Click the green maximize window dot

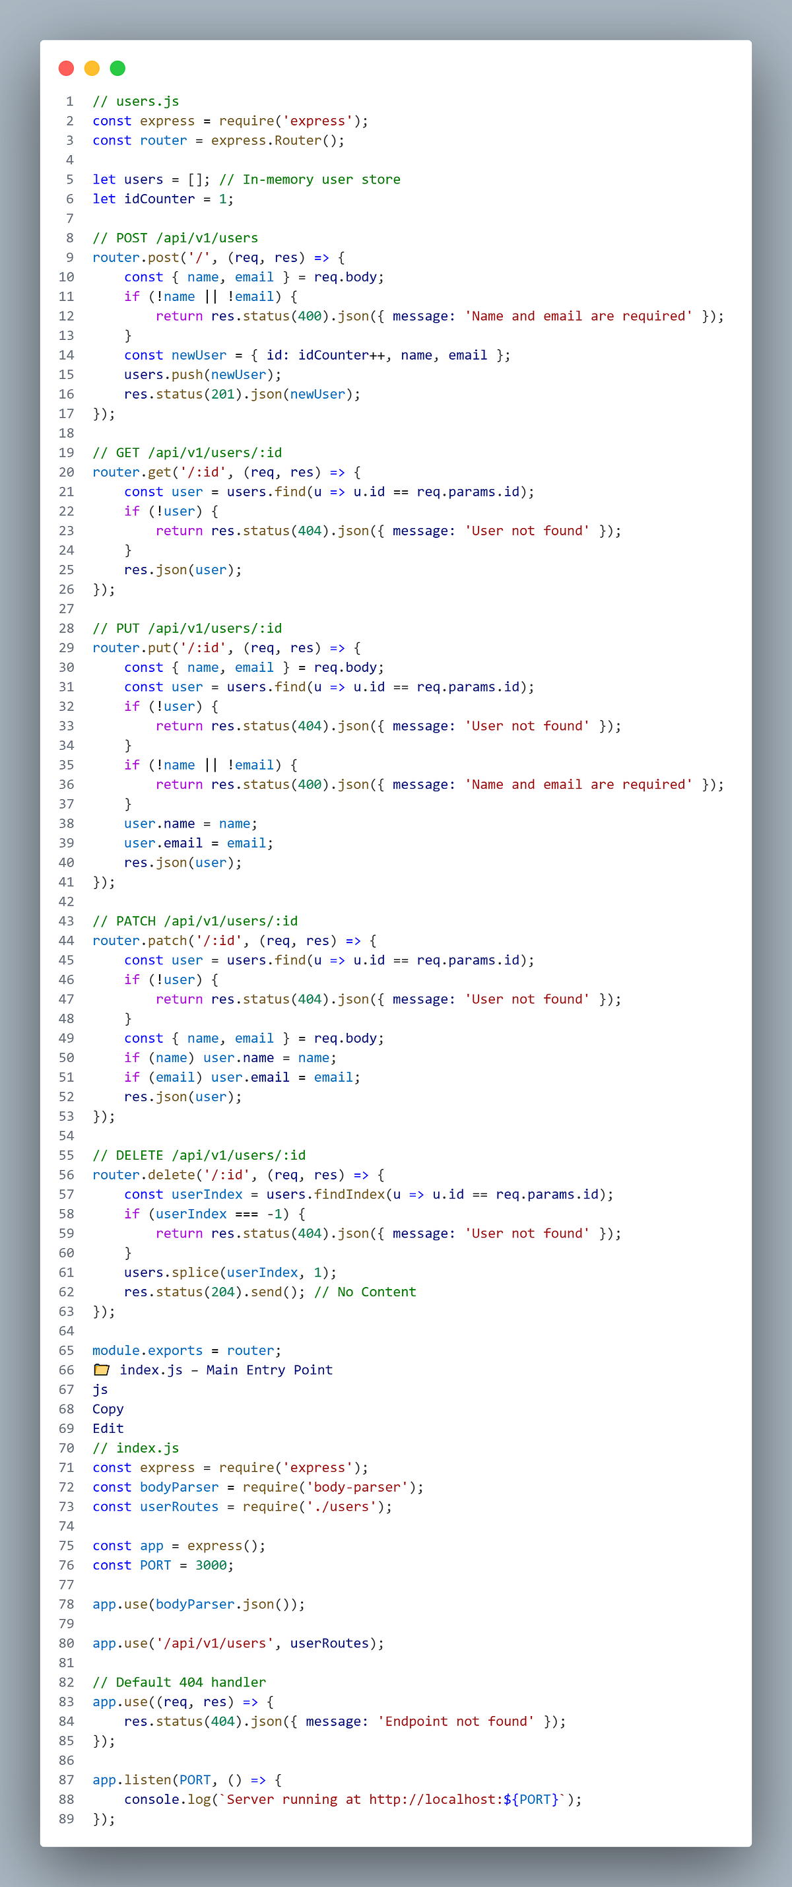pyautogui.click(x=117, y=68)
